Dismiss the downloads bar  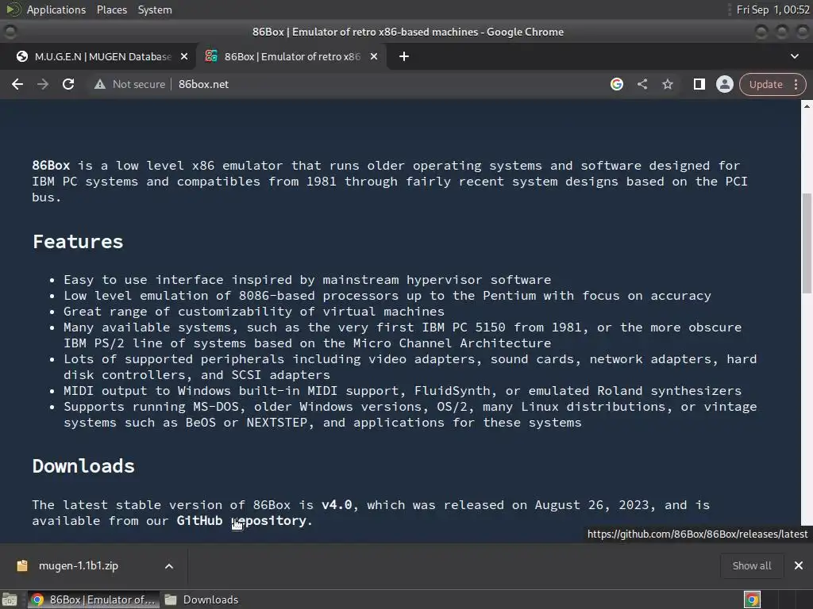click(799, 565)
